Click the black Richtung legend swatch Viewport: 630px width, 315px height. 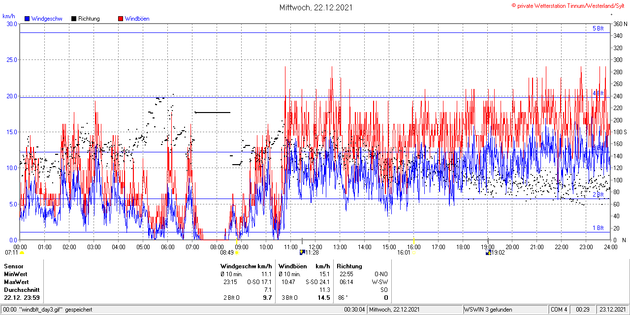click(x=74, y=19)
